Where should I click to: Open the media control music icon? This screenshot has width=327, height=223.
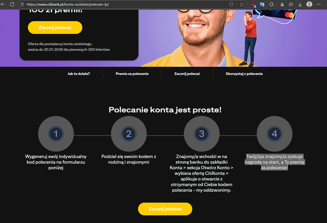click(281, 4)
